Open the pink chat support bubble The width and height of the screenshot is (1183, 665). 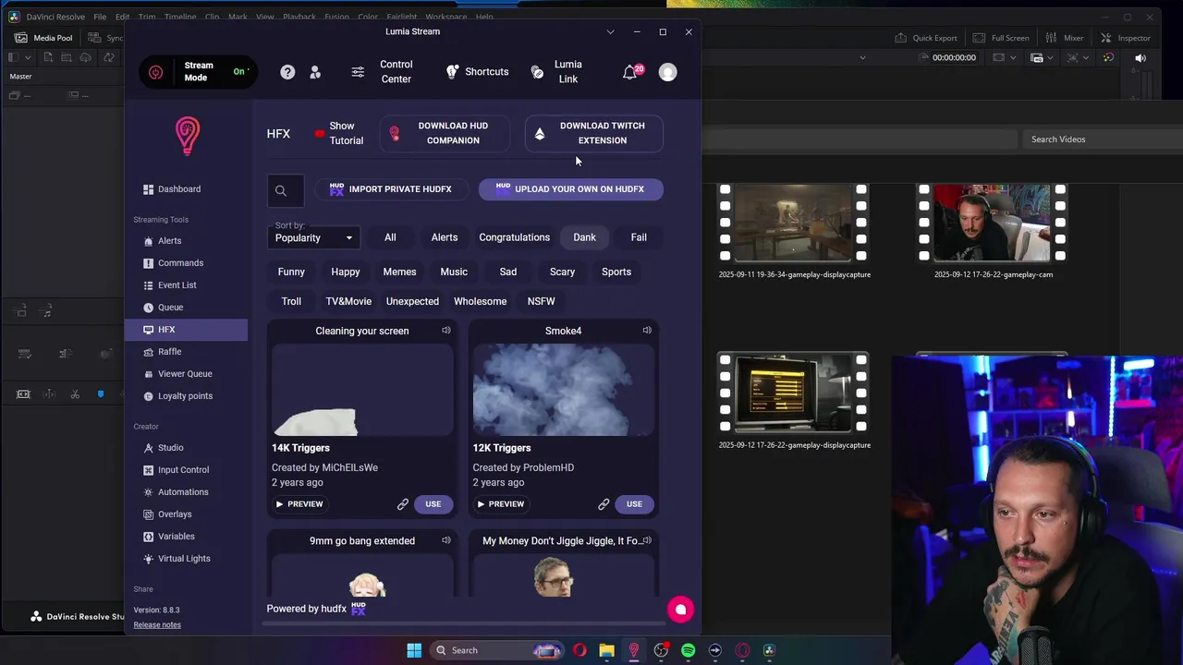tap(680, 610)
